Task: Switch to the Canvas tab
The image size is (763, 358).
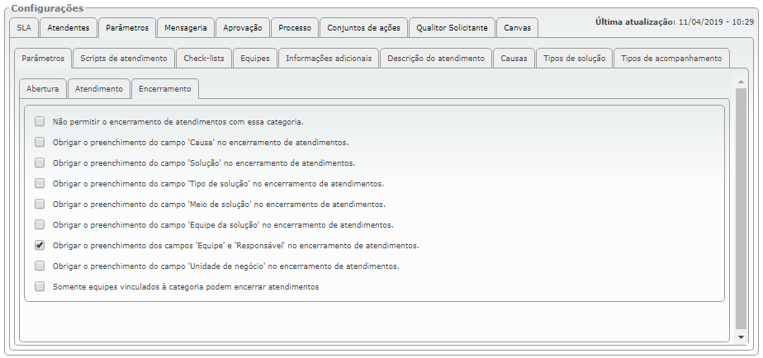Action: point(519,28)
